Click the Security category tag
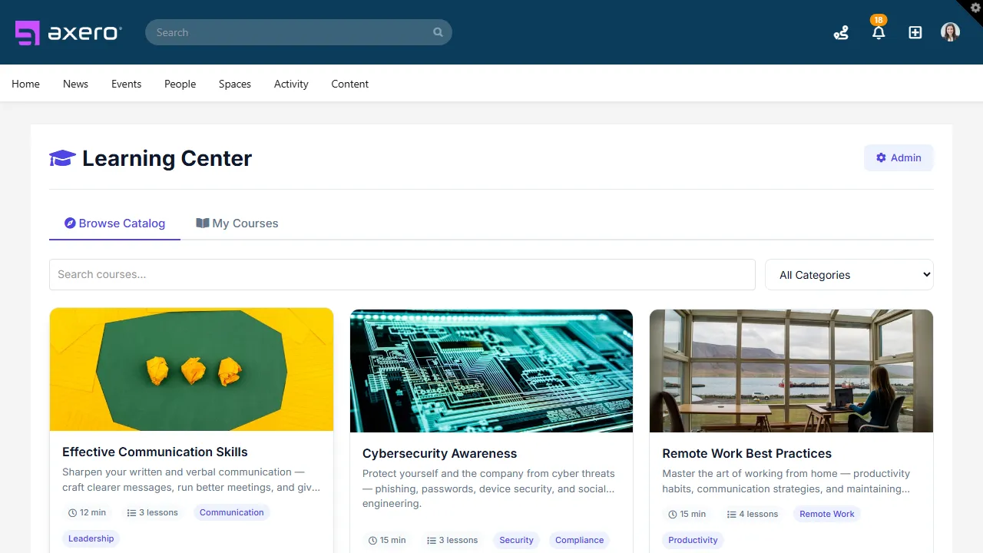This screenshot has width=983, height=553. [x=516, y=540]
